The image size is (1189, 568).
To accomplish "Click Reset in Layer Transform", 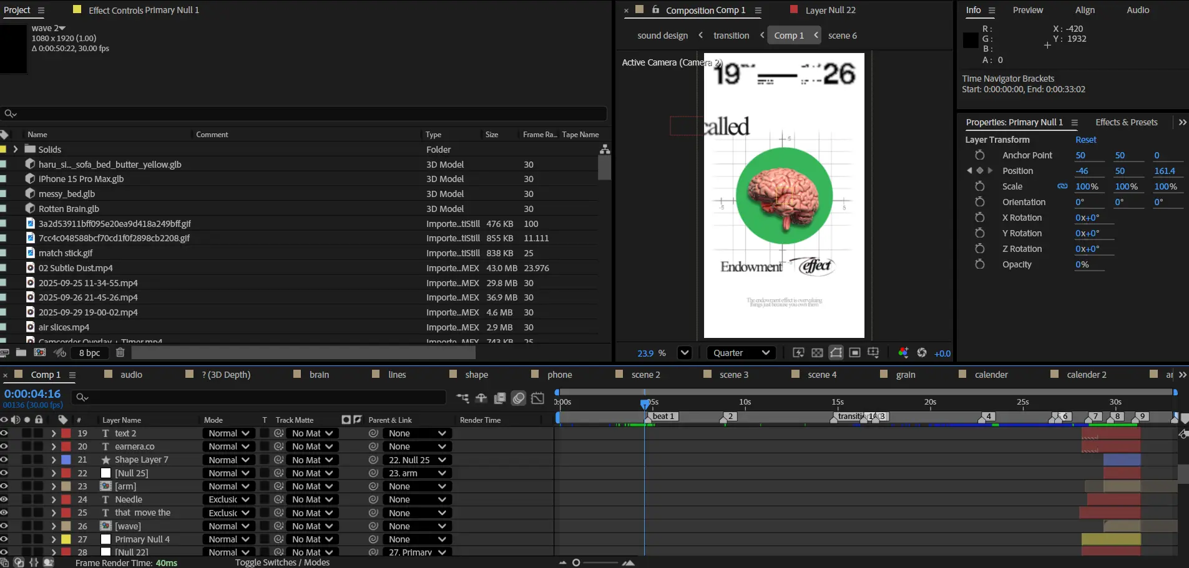I will [1085, 140].
